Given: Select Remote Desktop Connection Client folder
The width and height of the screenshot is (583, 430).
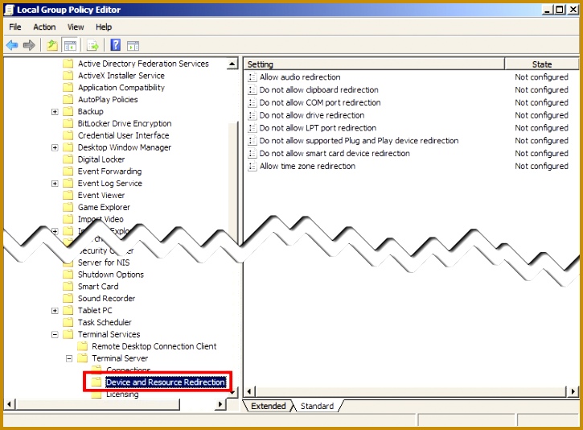Looking at the screenshot, I should [x=154, y=346].
